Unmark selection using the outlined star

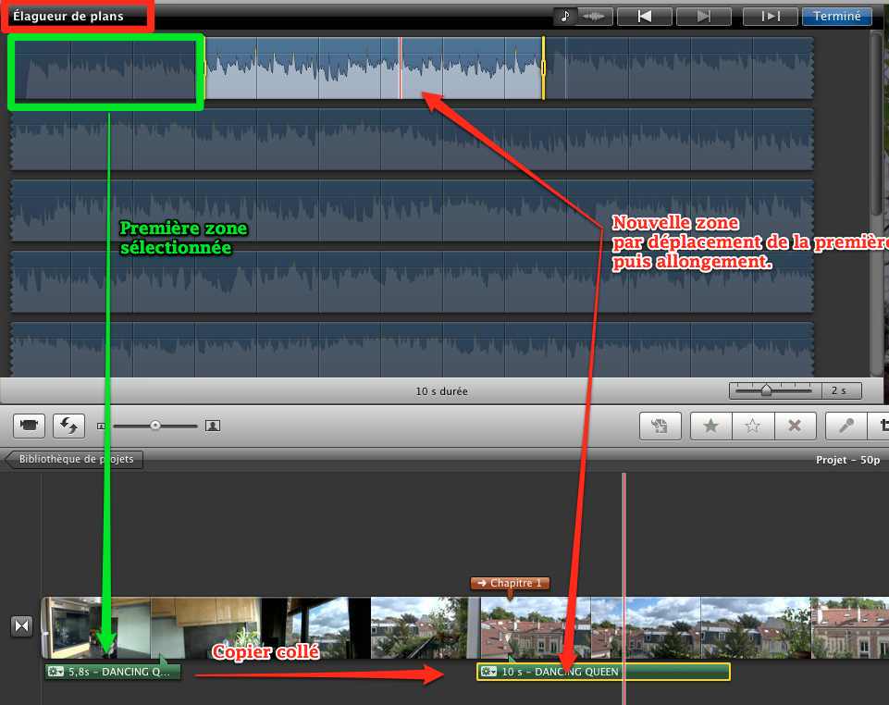click(x=752, y=426)
